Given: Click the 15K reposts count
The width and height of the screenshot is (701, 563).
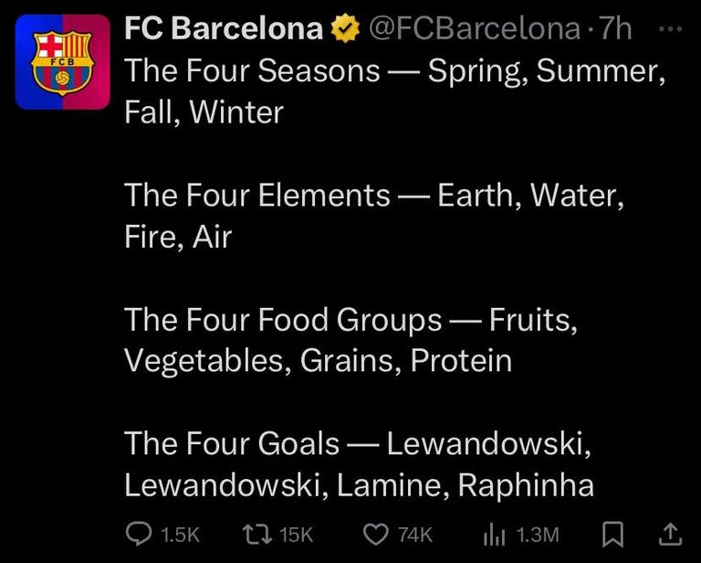Looking at the screenshot, I should pos(295,534).
